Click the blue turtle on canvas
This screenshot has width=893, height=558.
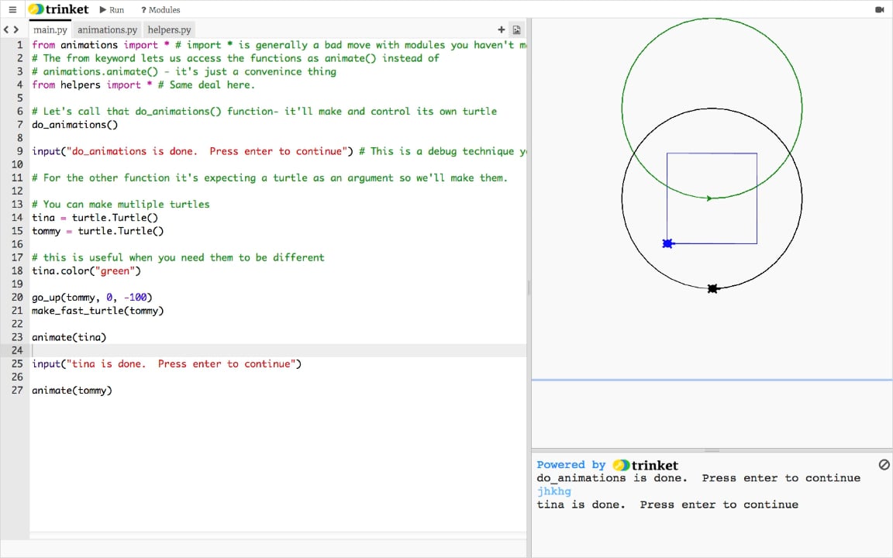[667, 244]
